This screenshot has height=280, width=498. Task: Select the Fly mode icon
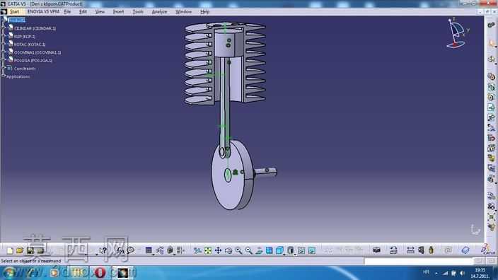click(x=197, y=251)
